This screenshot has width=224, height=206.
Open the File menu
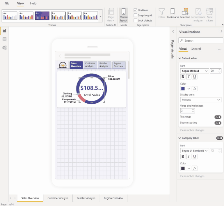click(x=7, y=3)
